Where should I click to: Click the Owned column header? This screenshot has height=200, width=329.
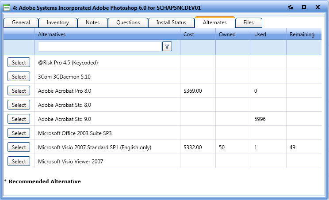(x=233, y=34)
